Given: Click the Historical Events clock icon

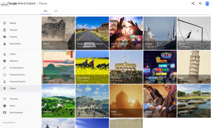Looking at the screenshot, I should [5, 75].
